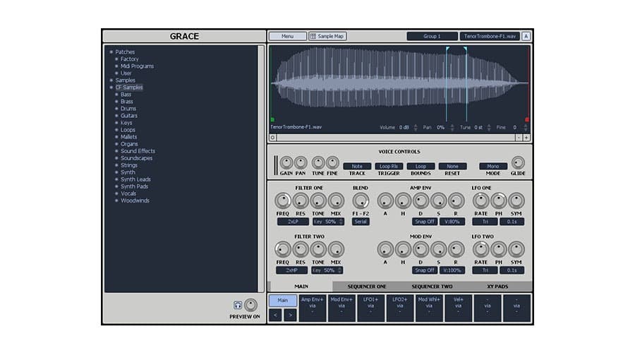Click Filter One FREQ knob
Screen dimensions: 635x353
(x=283, y=201)
